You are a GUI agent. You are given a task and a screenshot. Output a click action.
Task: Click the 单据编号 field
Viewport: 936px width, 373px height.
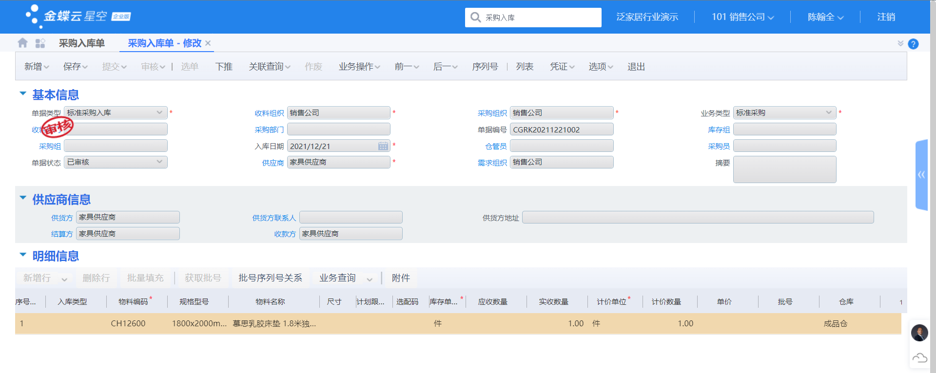[562, 129]
